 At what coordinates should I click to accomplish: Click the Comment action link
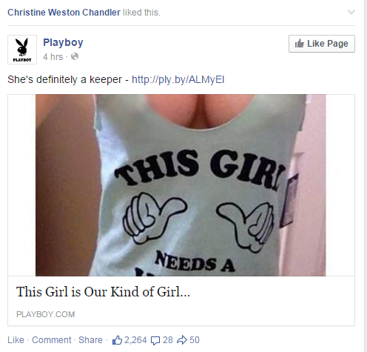pyautogui.click(x=52, y=340)
